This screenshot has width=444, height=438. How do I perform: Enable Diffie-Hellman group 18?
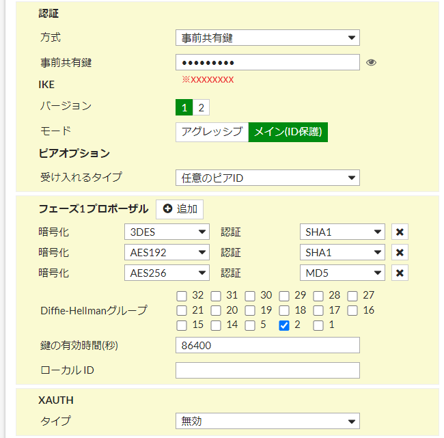pos(284,311)
